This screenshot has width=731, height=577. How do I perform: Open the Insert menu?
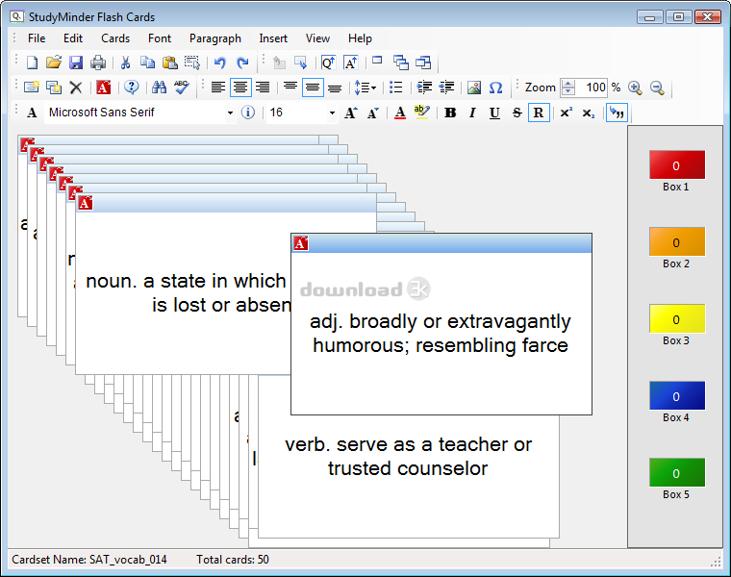[x=273, y=38]
